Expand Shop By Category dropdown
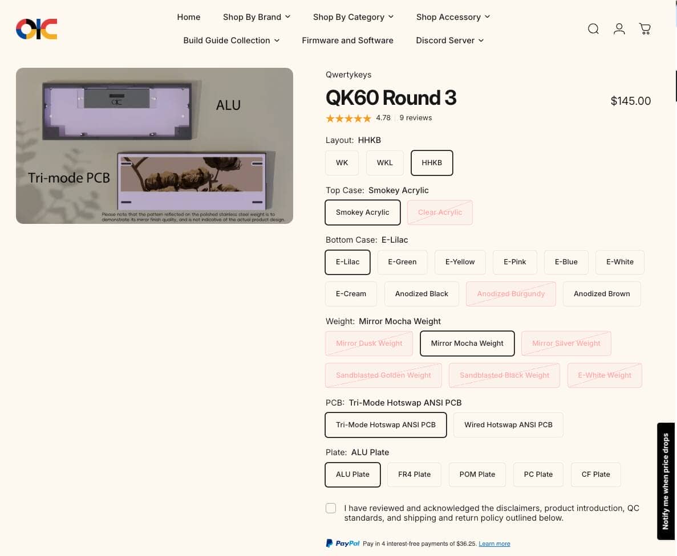 coord(353,17)
